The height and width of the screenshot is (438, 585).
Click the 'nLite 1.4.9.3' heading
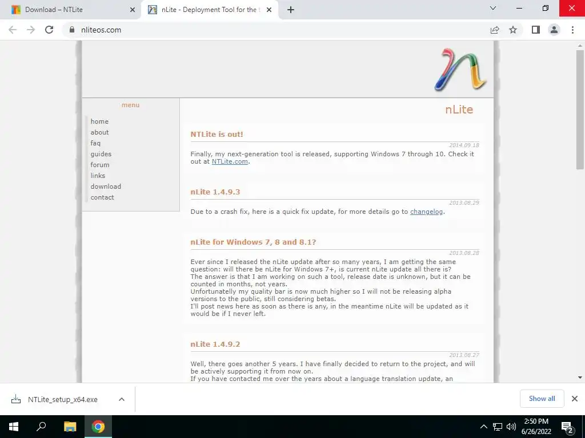pyautogui.click(x=215, y=192)
